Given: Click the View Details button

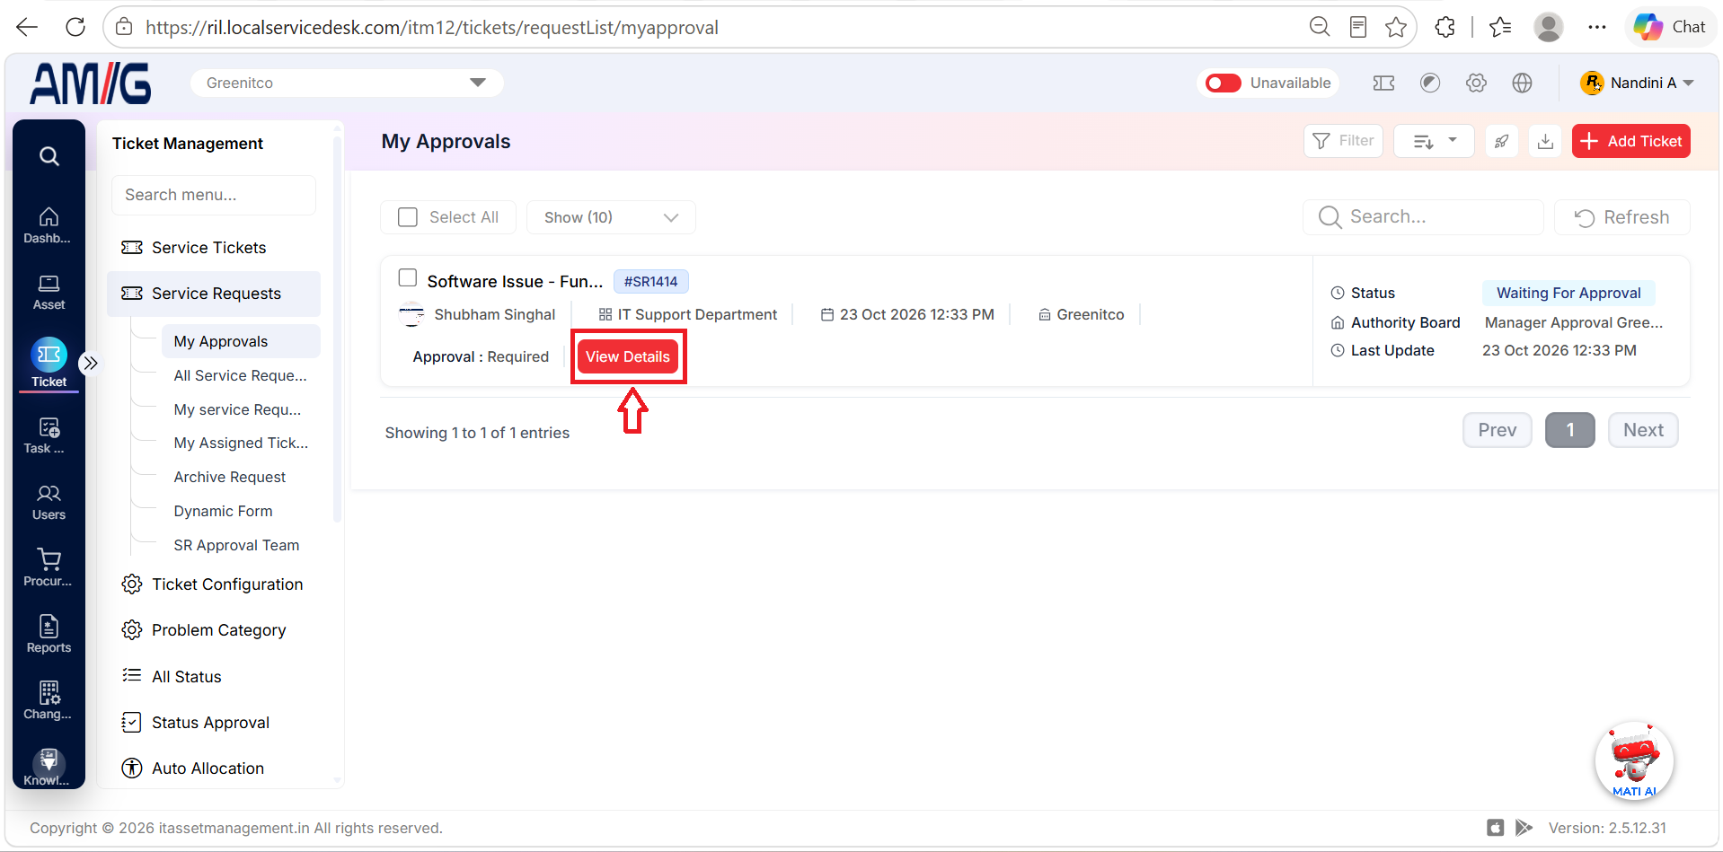Looking at the screenshot, I should point(628,356).
